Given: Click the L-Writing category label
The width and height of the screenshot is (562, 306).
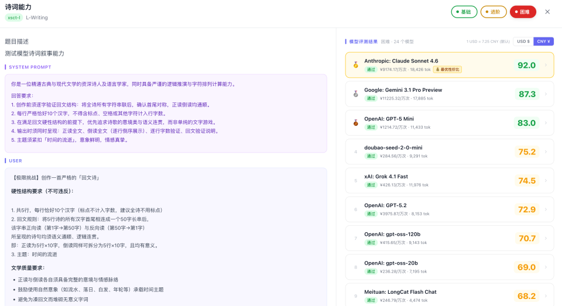Looking at the screenshot, I should click(36, 18).
